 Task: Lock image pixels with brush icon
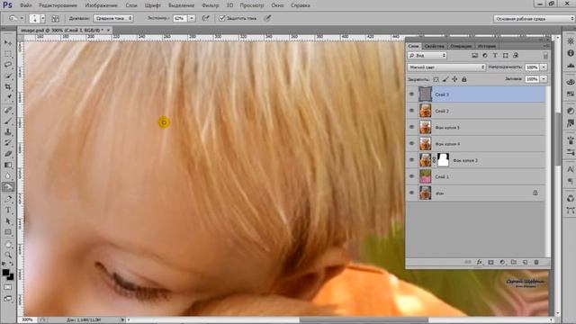point(445,79)
